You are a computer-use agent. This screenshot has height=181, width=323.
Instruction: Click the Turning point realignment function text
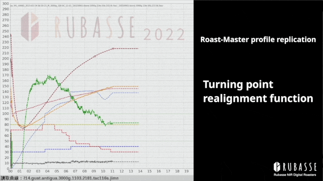(x=258, y=91)
